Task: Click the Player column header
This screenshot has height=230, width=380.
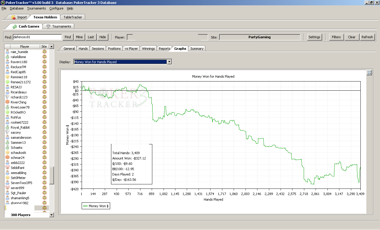Action: [25, 47]
